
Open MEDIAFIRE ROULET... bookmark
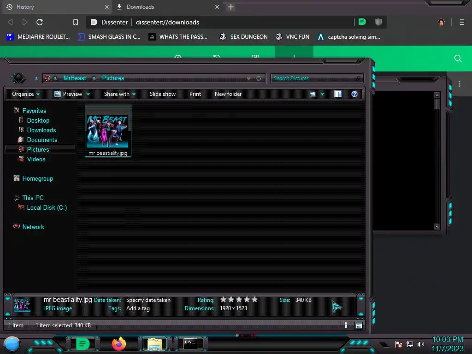[38, 37]
